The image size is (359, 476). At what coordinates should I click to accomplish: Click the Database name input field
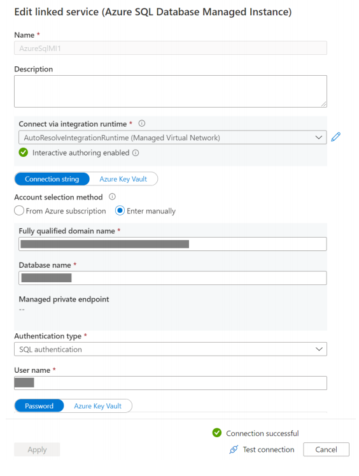point(172,278)
